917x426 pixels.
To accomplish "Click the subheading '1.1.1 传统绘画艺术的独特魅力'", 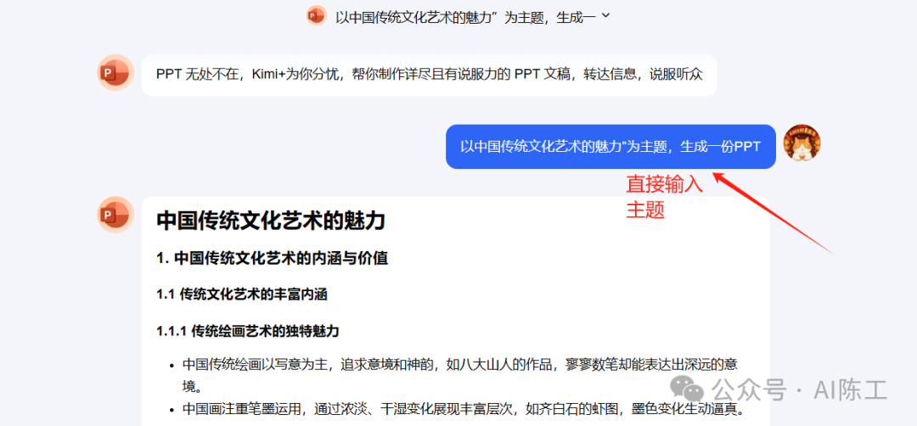I will (248, 331).
